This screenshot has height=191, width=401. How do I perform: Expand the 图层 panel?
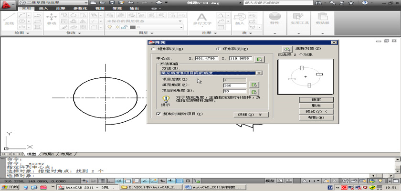[146, 33]
